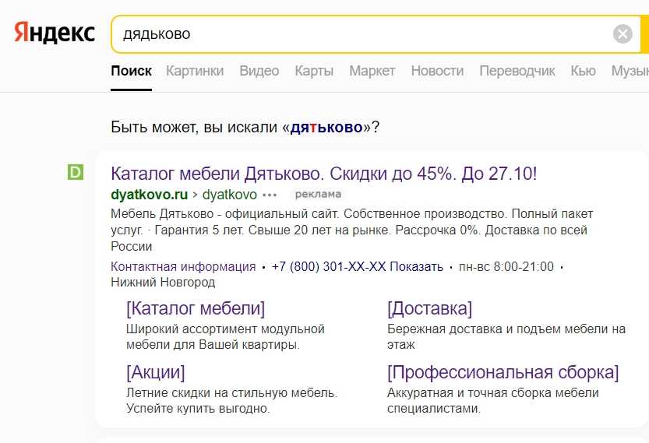Viewport: 649px width, 443px height.
Task: Click in the search input field
Action: click(x=358, y=34)
